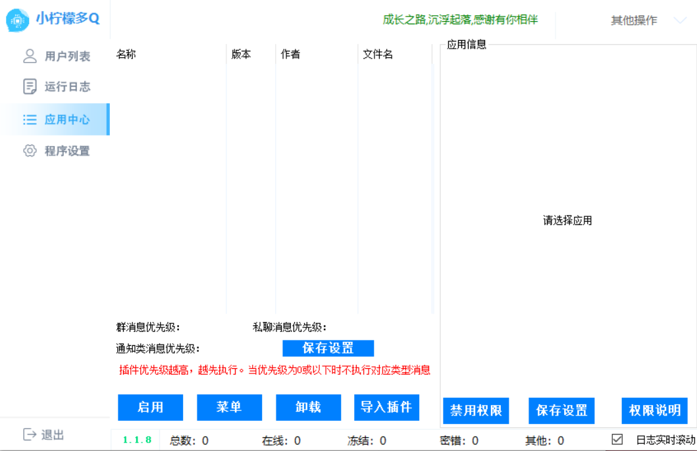Screen dimensions: 697x451
Task: Click the exit door icon beside 退出
Action: click(x=29, y=434)
